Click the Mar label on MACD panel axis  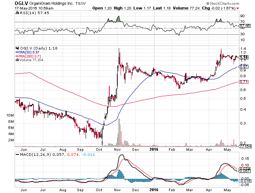pyautogui.click(x=190, y=190)
